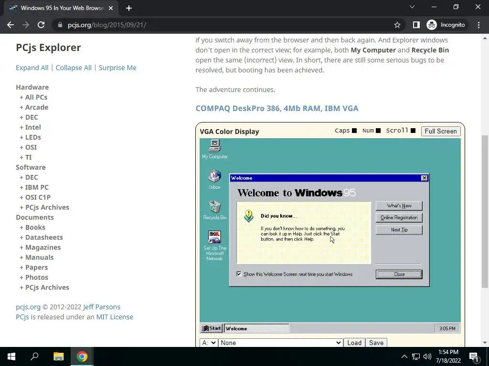Open Set Up The Microsoft Network icon
Screen dimensions: 489x366
click(214, 245)
